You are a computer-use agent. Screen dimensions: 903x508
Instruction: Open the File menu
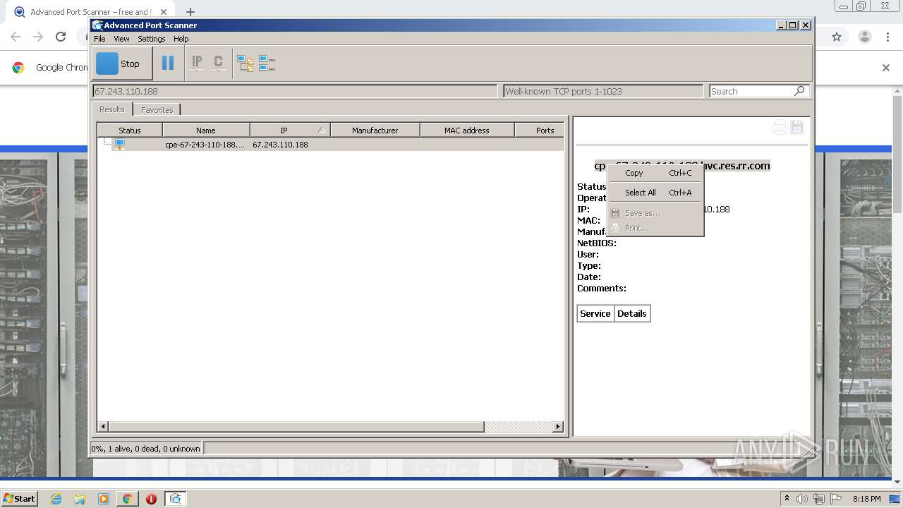click(99, 39)
